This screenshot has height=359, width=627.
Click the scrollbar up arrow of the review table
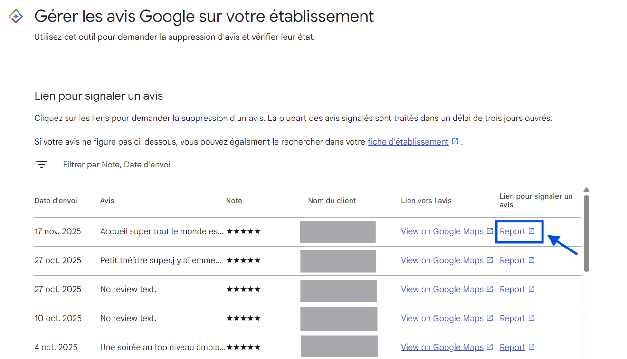586,189
